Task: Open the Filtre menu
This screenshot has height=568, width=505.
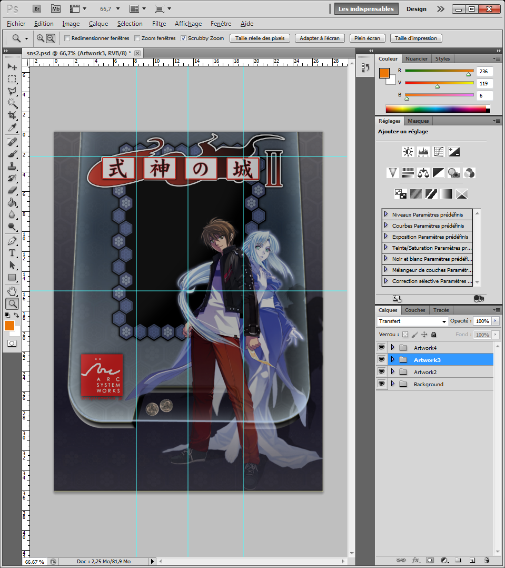Action: point(159,24)
